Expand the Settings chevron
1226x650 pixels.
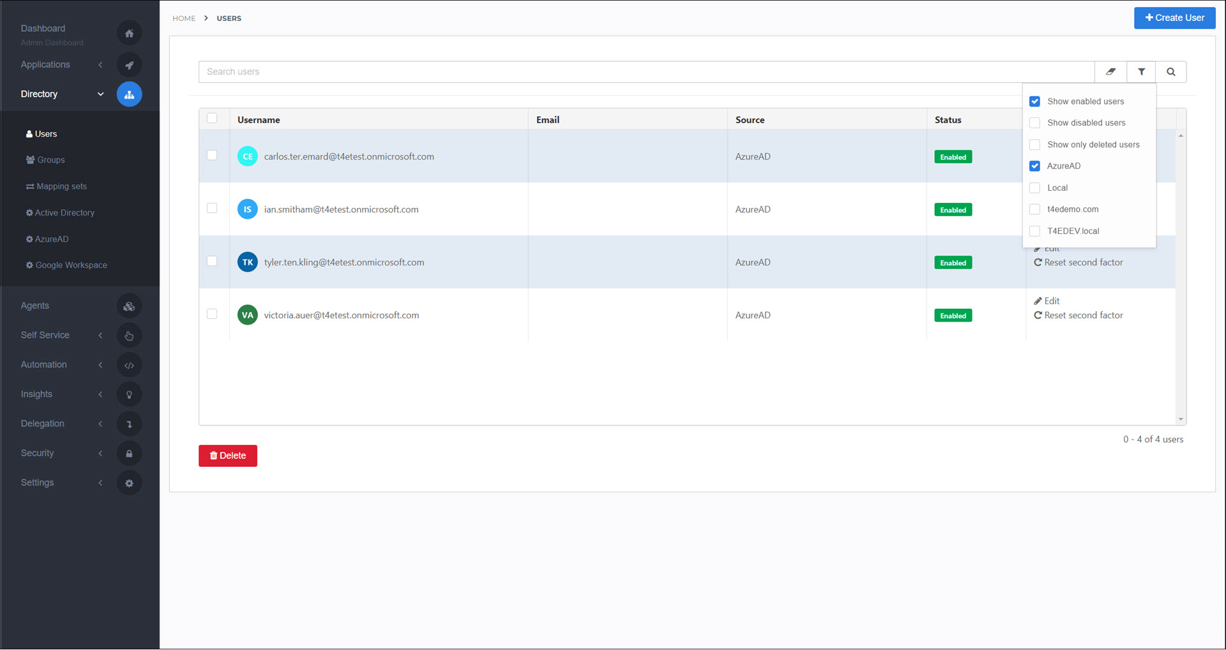(100, 483)
